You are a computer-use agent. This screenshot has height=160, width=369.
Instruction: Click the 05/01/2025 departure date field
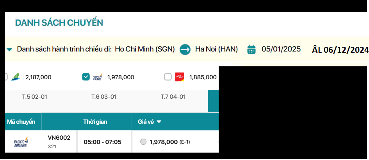[x=281, y=49]
